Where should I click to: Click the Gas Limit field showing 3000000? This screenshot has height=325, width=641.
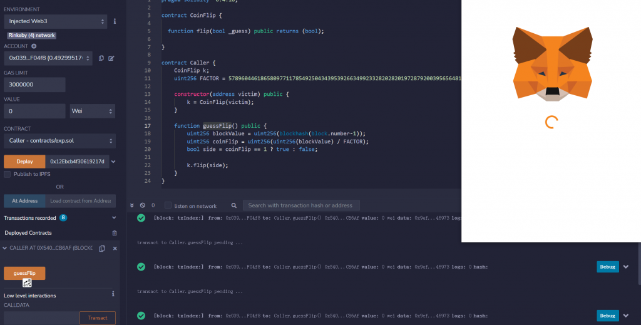34,85
